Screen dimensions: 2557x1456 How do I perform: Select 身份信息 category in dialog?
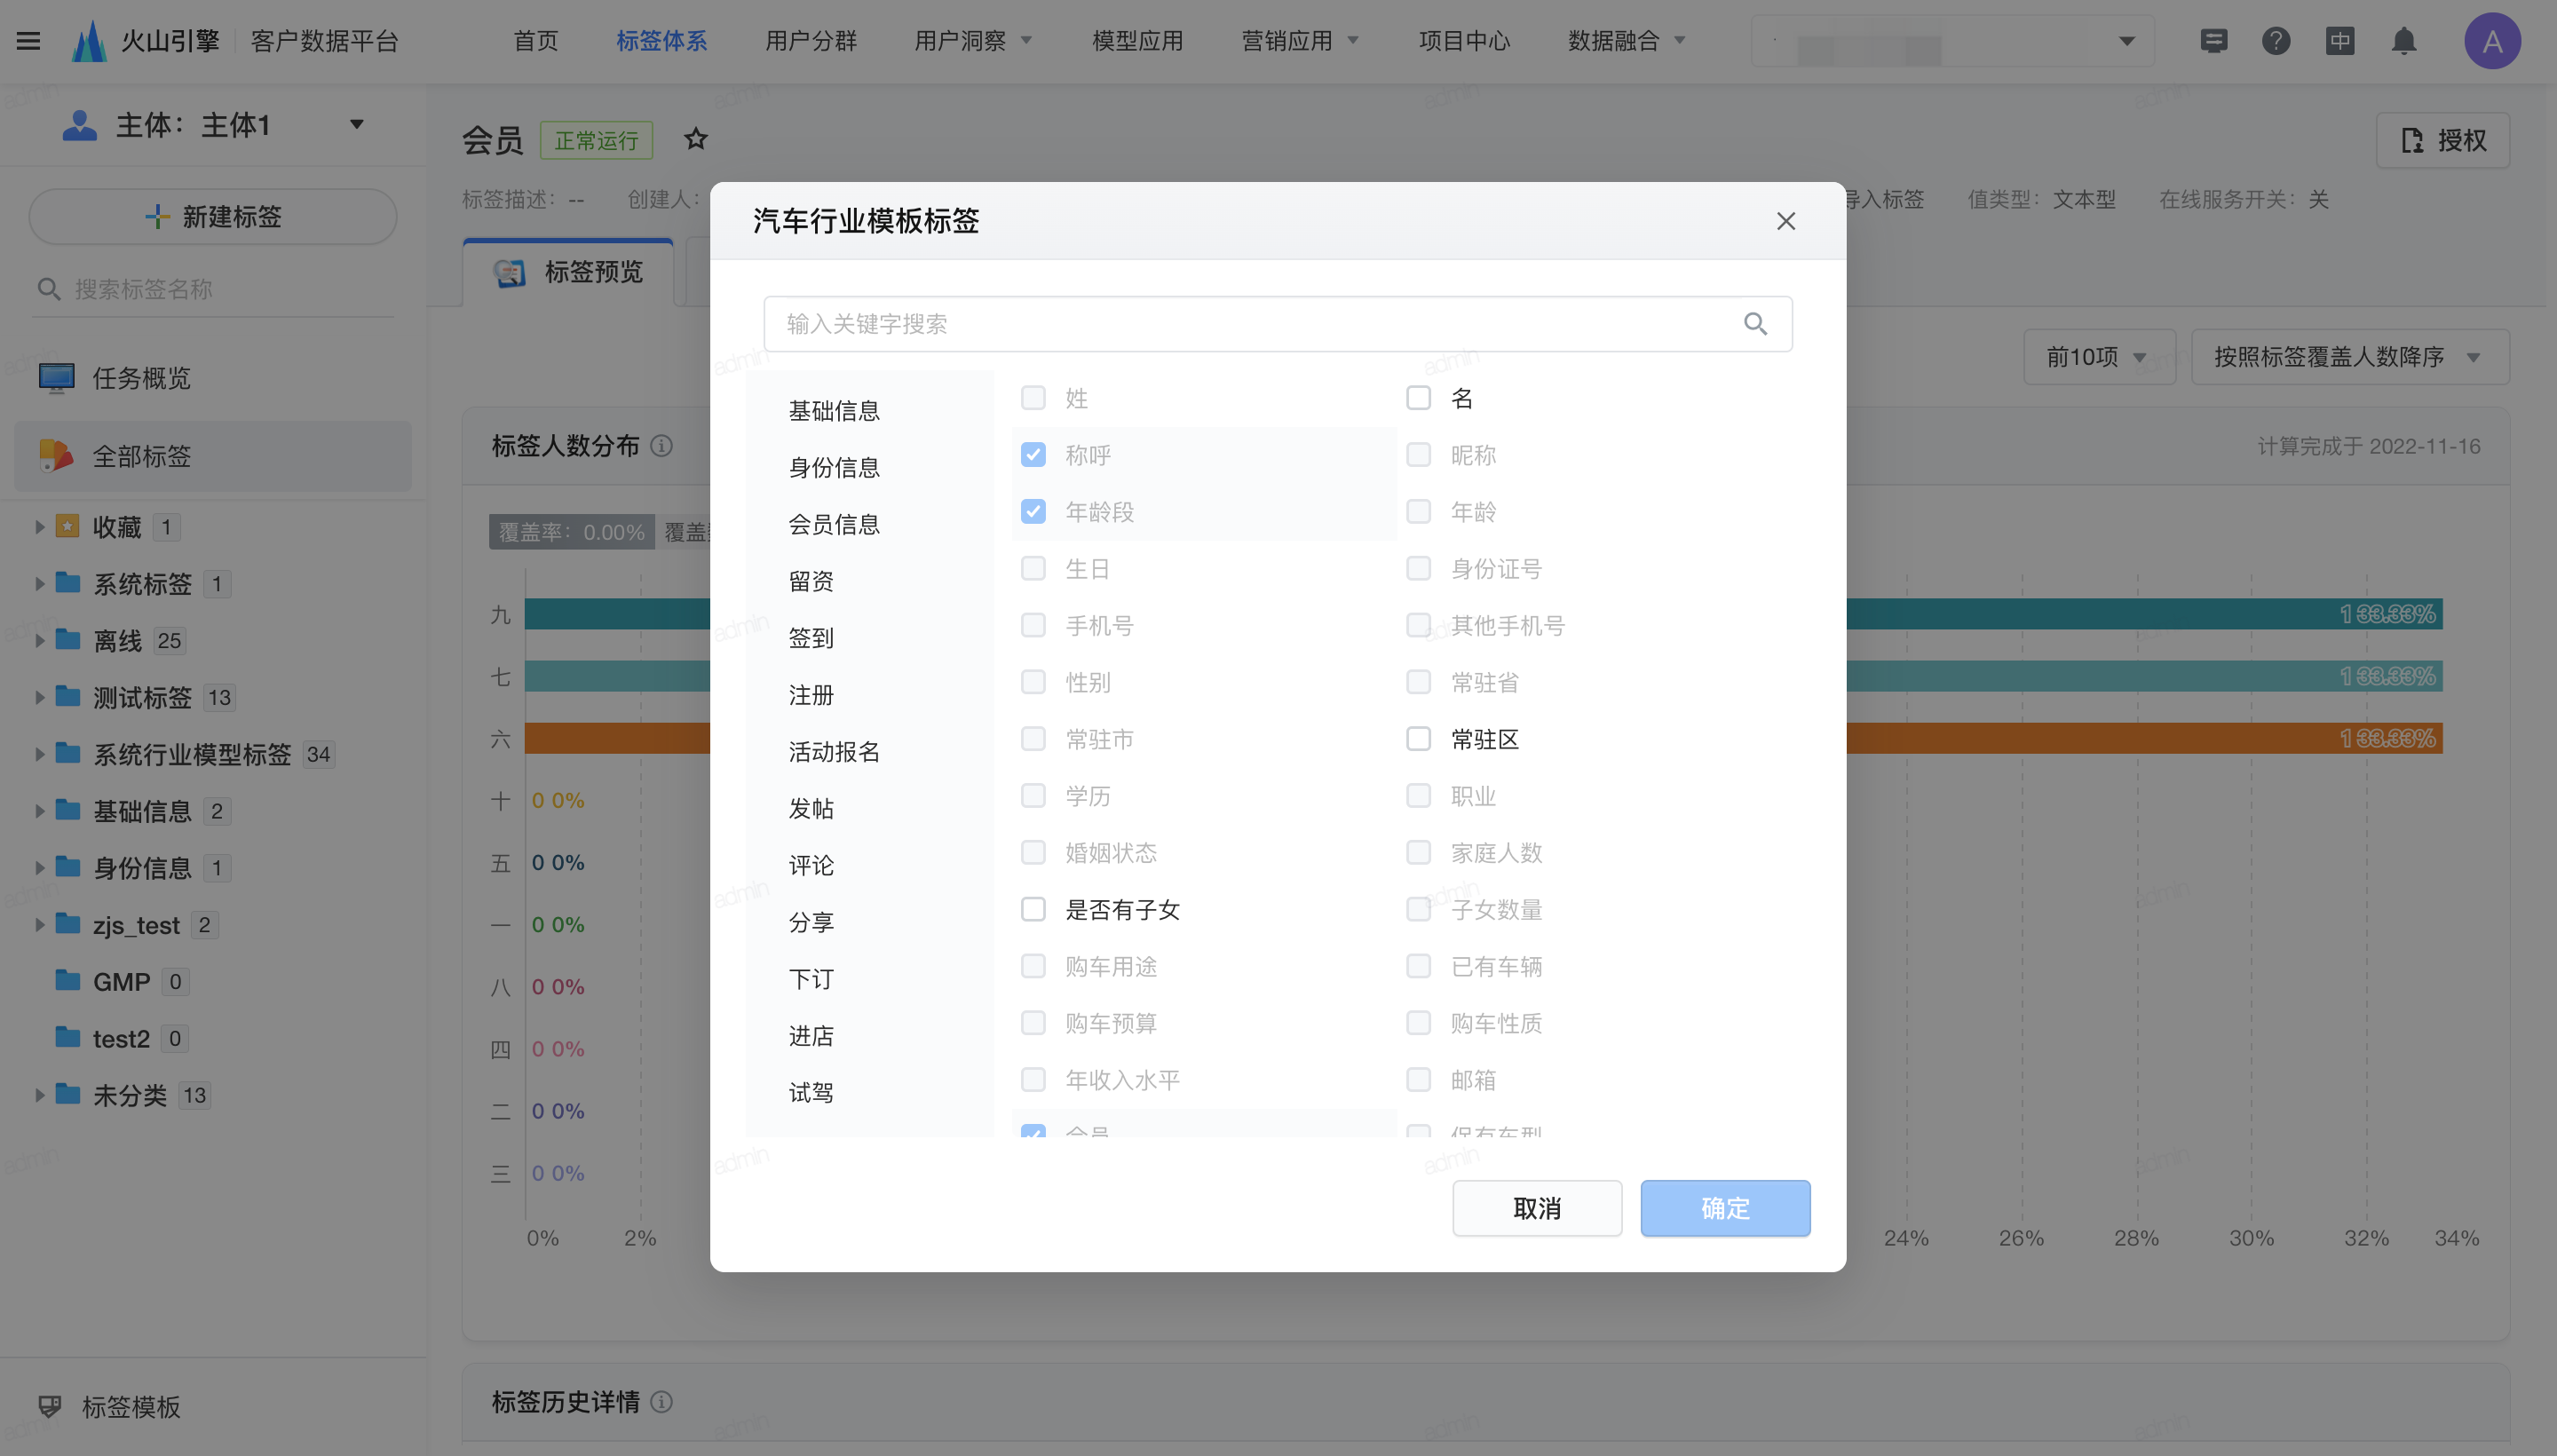click(x=834, y=468)
